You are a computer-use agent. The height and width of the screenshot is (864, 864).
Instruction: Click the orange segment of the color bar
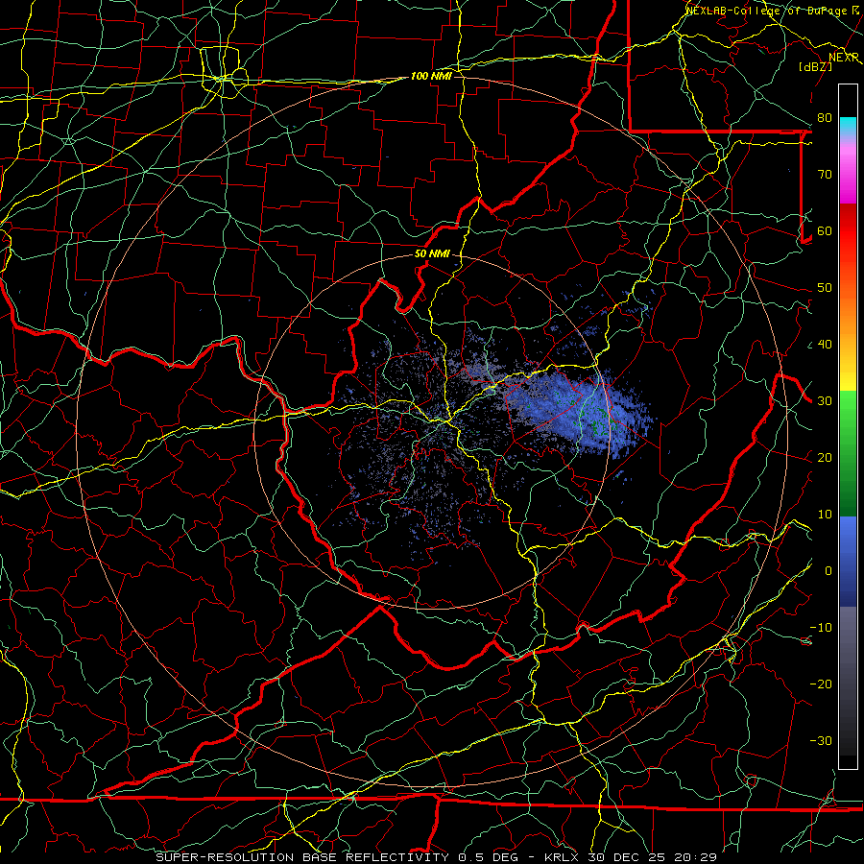[848, 314]
